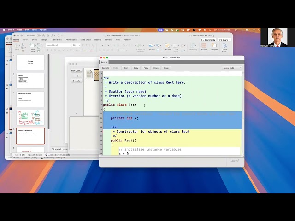Click the Undo icon in PowerPoint title bar
Viewport: 295px width, 221px height.
[x=52, y=35]
